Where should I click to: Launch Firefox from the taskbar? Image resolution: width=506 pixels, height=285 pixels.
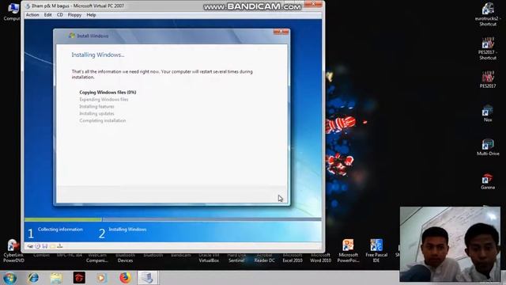pyautogui.click(x=125, y=278)
